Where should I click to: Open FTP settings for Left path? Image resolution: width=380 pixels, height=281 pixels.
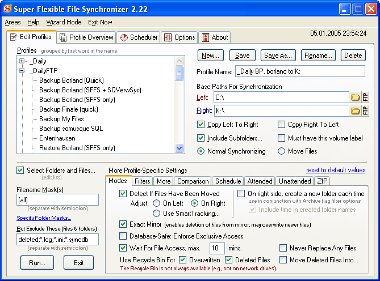(x=365, y=97)
